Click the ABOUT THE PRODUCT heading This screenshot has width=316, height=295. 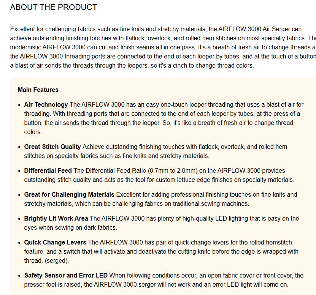click(x=54, y=7)
